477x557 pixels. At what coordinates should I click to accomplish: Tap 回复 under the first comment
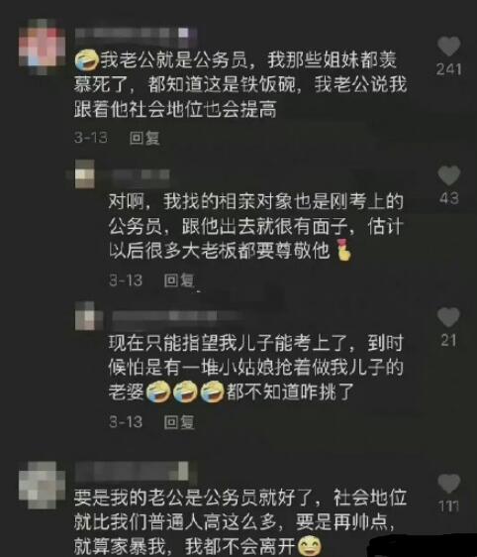(x=144, y=138)
